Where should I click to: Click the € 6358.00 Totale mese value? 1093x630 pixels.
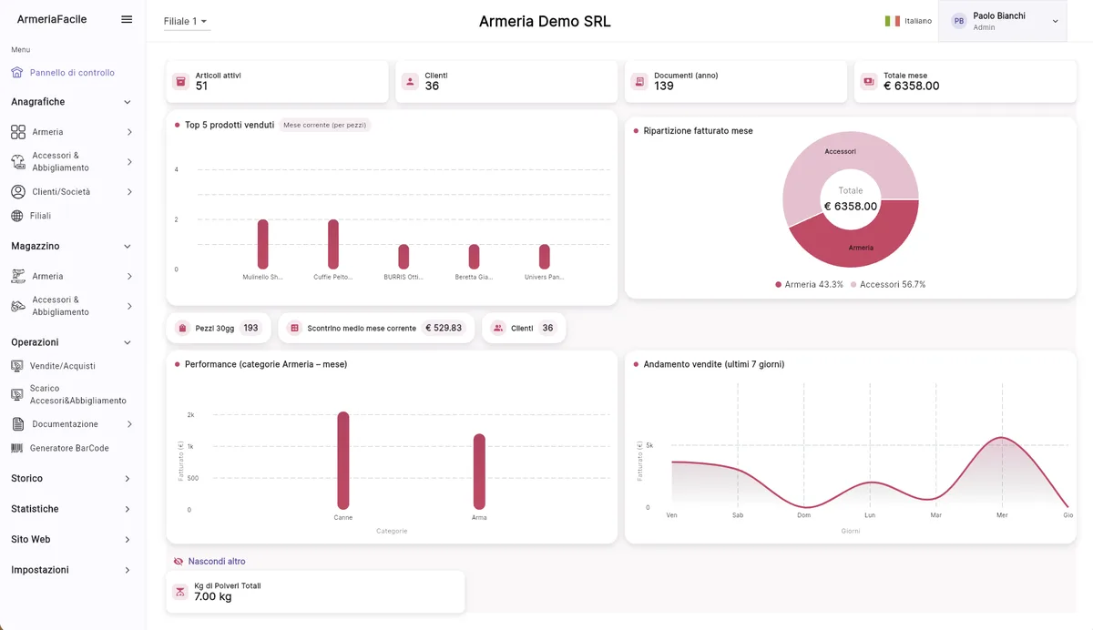click(911, 86)
